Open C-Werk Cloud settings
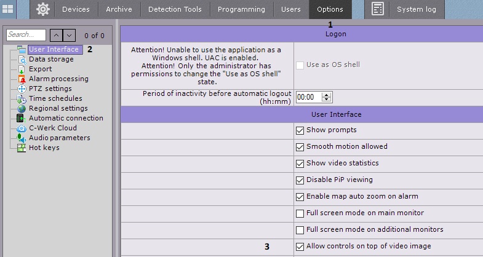Viewport: 483px width, 257px height. click(x=53, y=128)
